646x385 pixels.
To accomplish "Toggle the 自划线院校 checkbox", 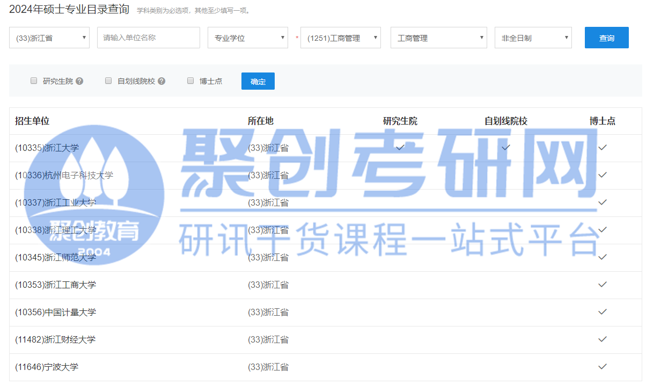I will [x=108, y=81].
